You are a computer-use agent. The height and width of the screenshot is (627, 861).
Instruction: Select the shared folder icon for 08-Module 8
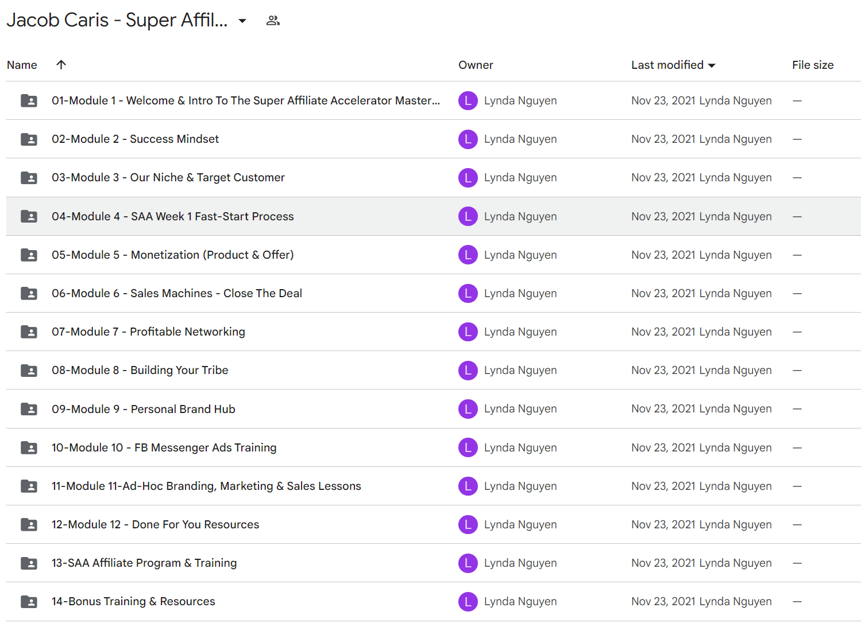point(29,370)
